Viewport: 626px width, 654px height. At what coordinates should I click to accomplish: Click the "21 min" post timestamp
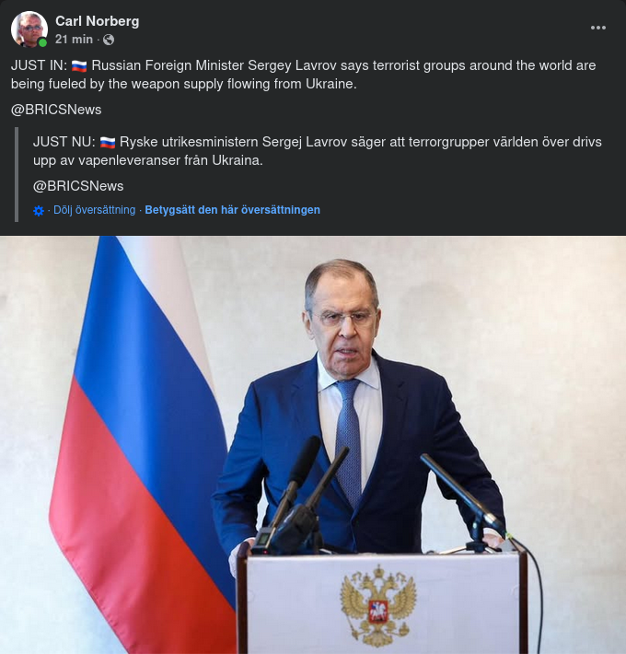(x=74, y=40)
